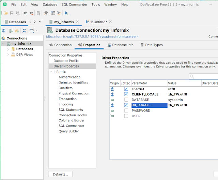Click the Save As toolbar icon

[x=18, y=13]
